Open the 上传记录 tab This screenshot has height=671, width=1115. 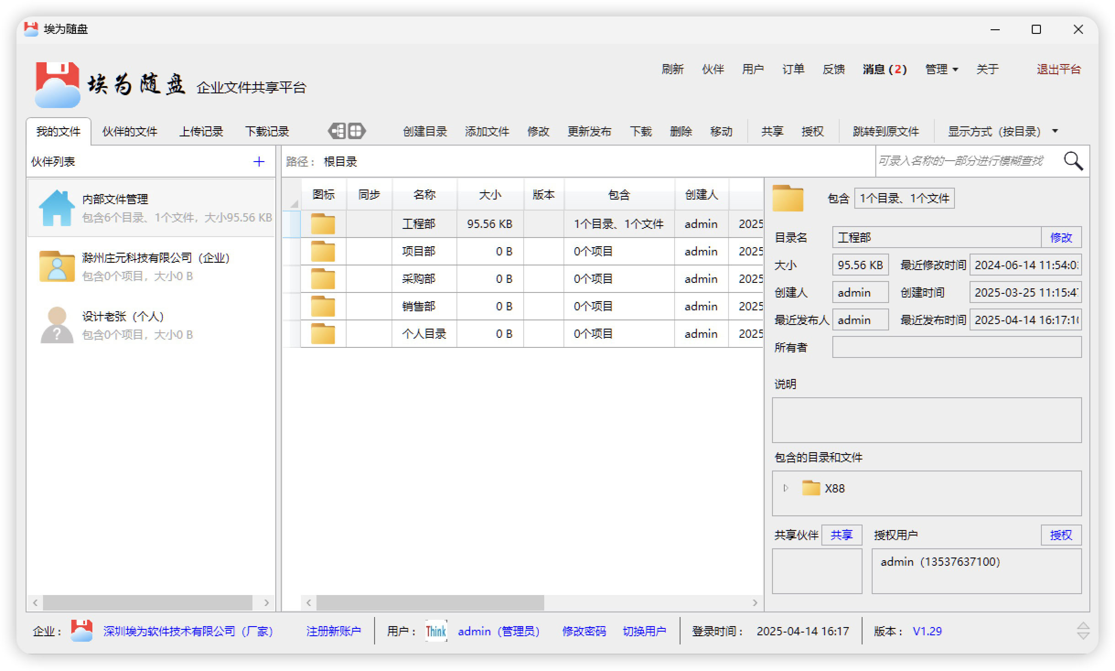201,132
